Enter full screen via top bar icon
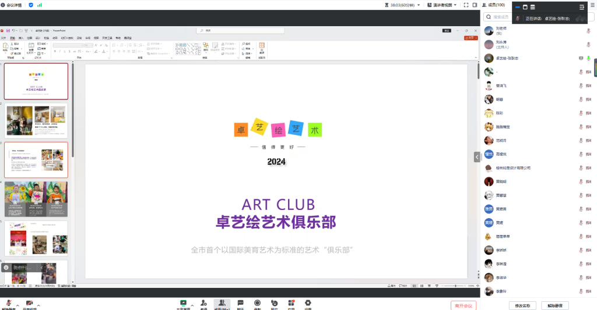This screenshot has height=310, width=597. tap(465, 5)
